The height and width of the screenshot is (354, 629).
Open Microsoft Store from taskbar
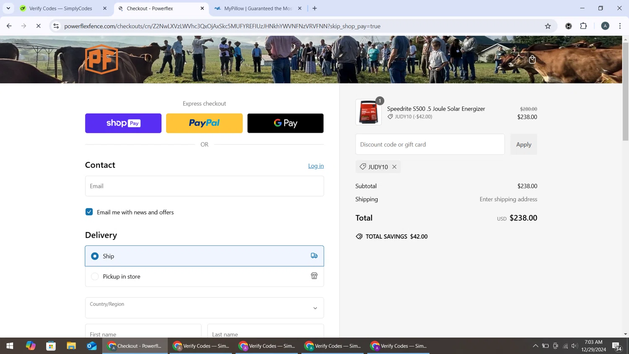51,346
